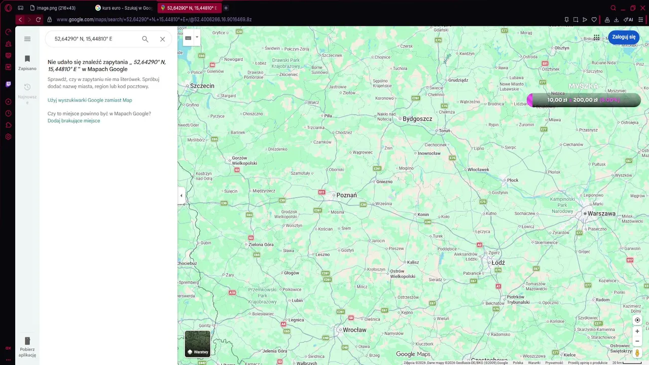Image resolution: width=649 pixels, height=365 pixels.
Task: Go back in browser history
Action: coord(20,20)
